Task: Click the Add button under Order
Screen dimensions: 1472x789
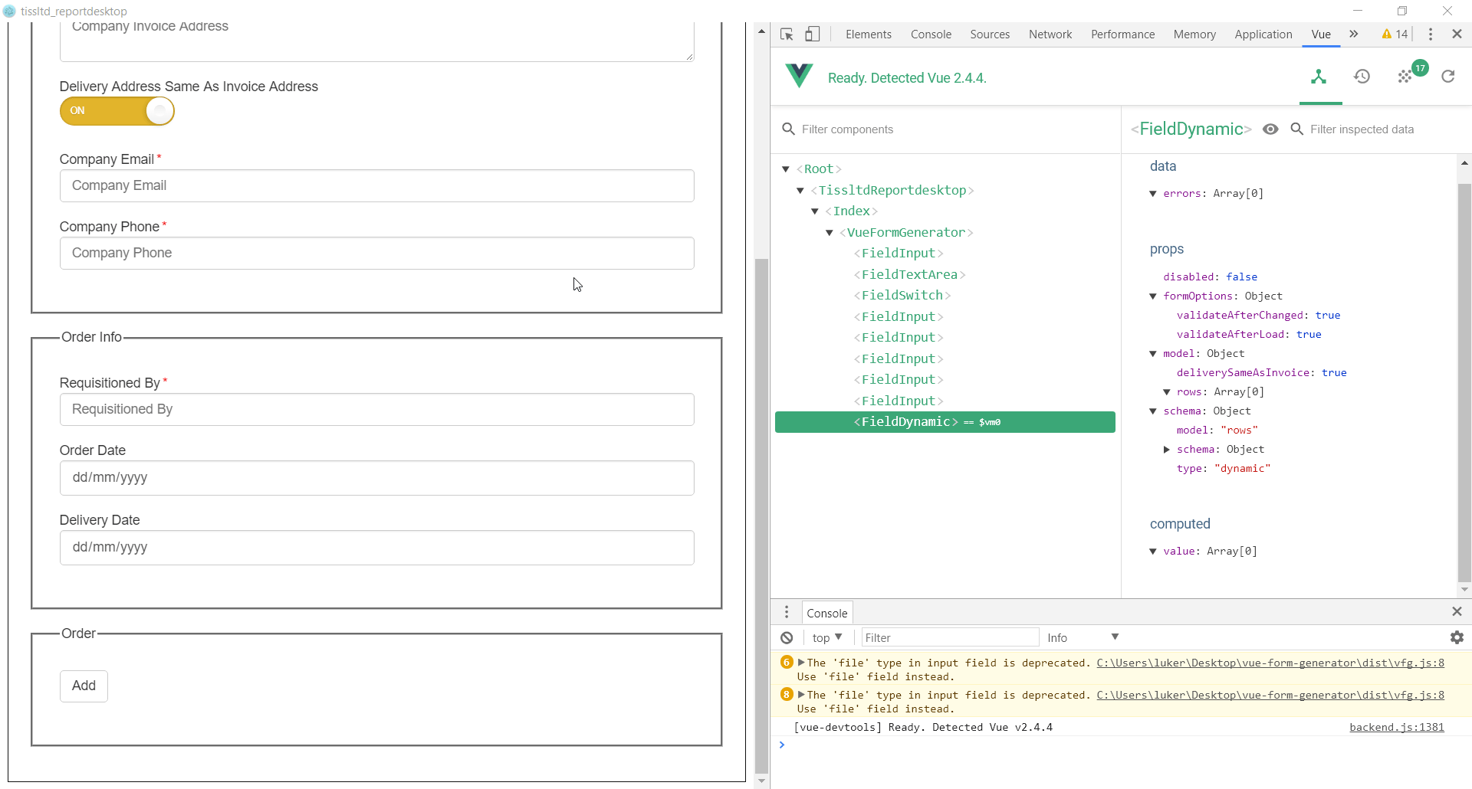Action: pos(84,686)
